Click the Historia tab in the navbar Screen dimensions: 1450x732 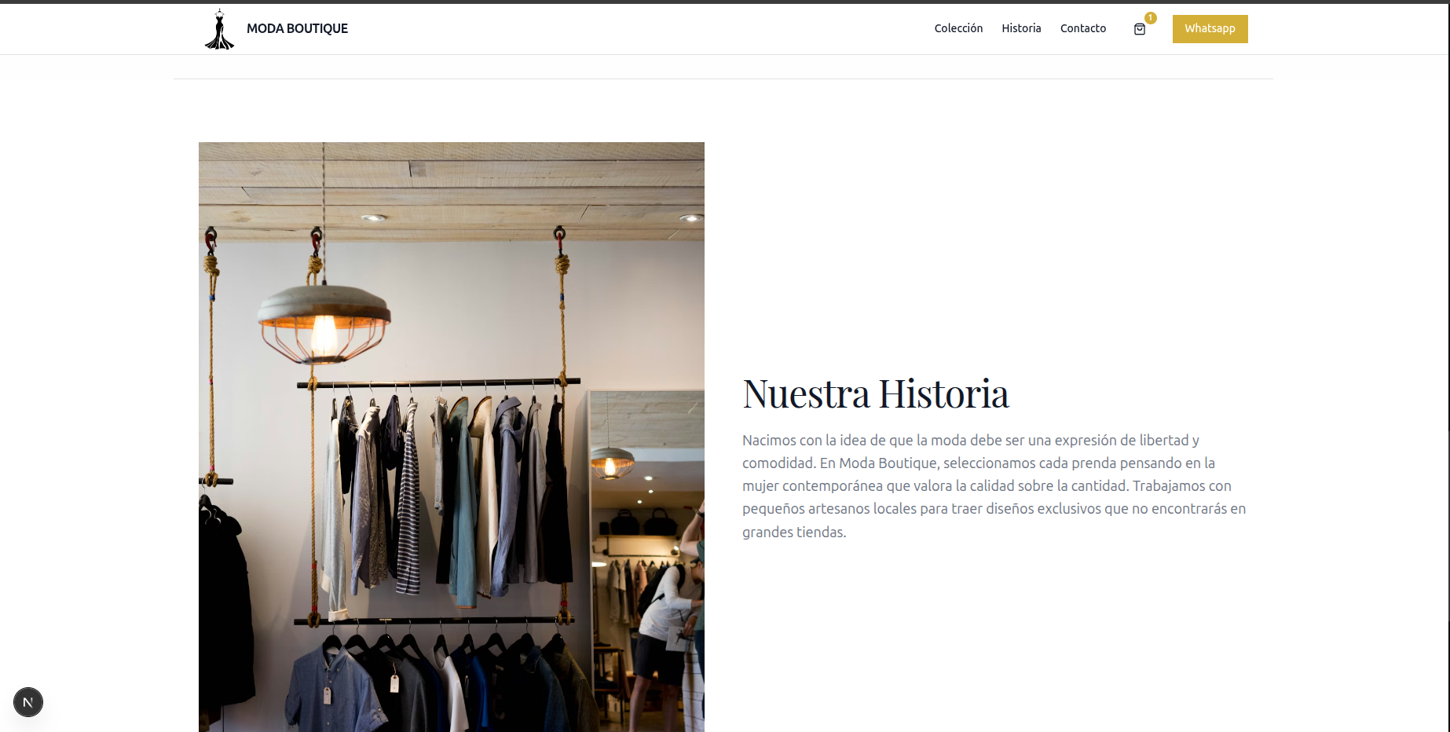coord(1021,28)
